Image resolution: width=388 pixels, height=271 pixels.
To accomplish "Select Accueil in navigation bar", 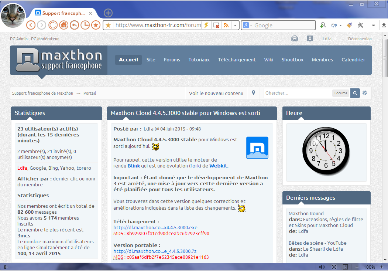I will click(x=128, y=60).
